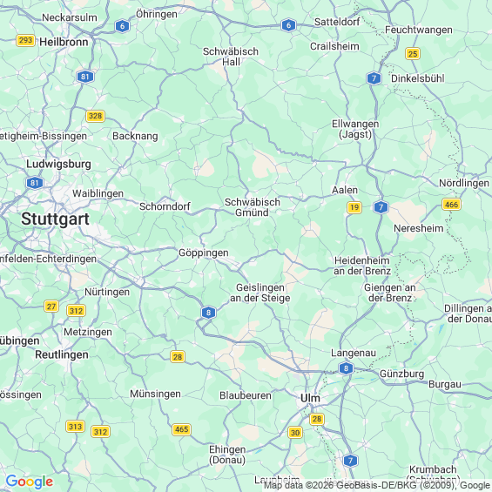Select the Nördlingen town label
The width and height of the screenshot is (492, 492).
pos(464,183)
